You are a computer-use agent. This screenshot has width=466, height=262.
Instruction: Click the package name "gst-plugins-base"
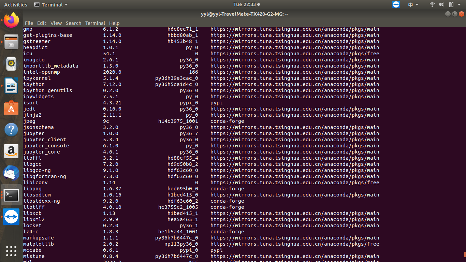click(x=48, y=35)
